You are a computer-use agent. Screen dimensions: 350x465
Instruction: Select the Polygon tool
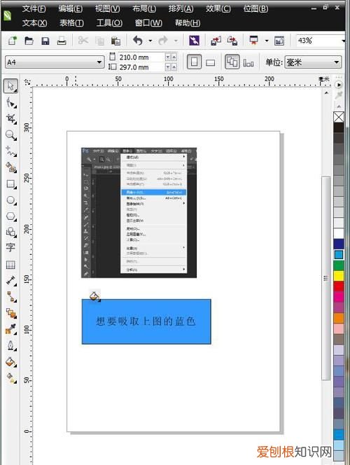(11, 216)
